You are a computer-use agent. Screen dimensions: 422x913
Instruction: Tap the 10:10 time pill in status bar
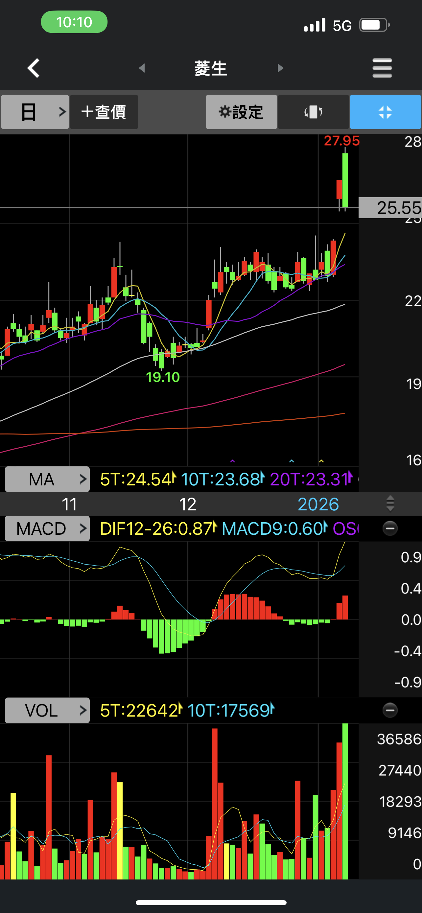click(74, 22)
